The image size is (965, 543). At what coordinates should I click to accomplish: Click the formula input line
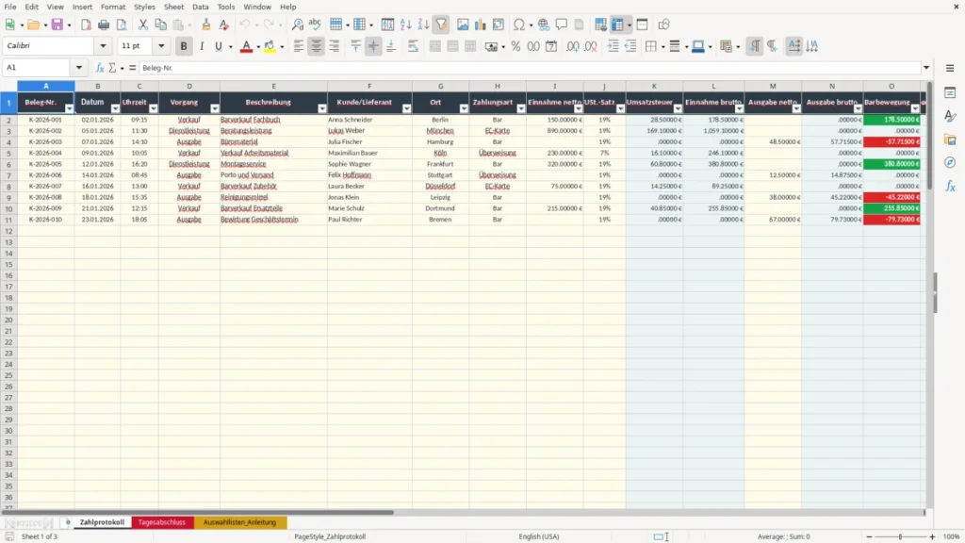pos(530,68)
